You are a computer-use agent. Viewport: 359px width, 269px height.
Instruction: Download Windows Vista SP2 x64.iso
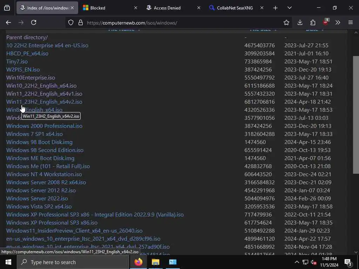[39, 206]
